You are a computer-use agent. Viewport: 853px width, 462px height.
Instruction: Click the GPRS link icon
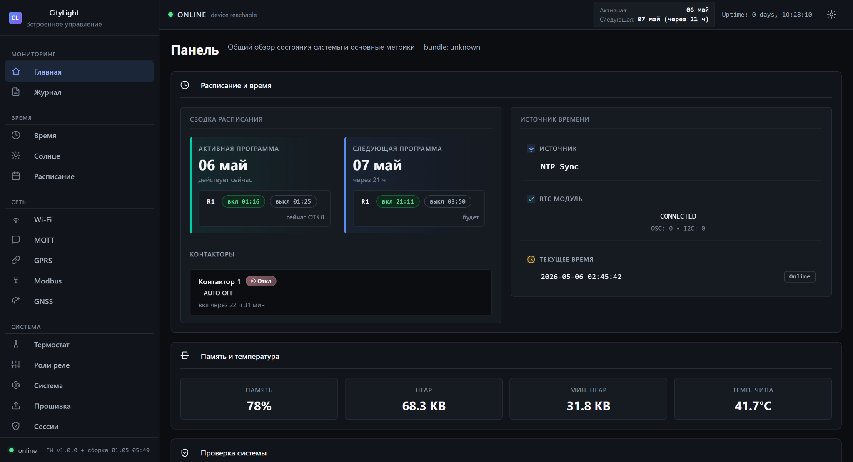16,260
